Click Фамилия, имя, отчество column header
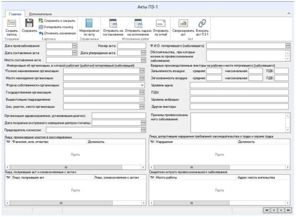296x217 pixels. [49, 142]
